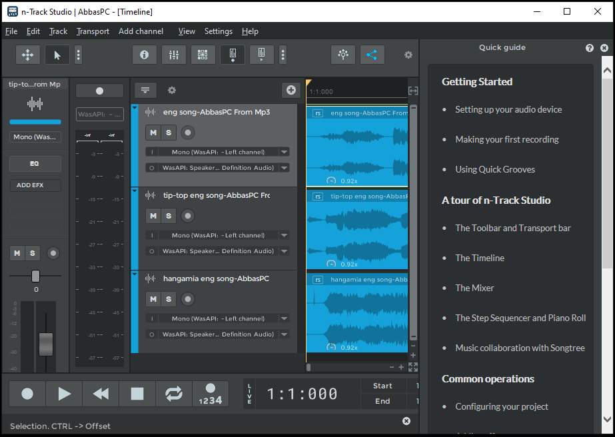
Task: Click the waveform icon of hangamia track
Action: (150, 278)
